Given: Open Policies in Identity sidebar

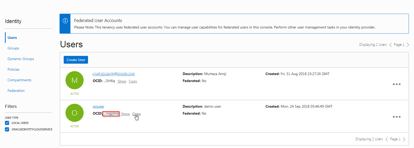Looking at the screenshot, I should (13, 70).
